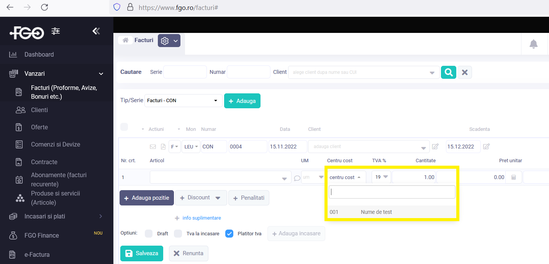Image resolution: width=549 pixels, height=264 pixels.
Task: Open Clienti in the sidebar
Action: (39, 110)
